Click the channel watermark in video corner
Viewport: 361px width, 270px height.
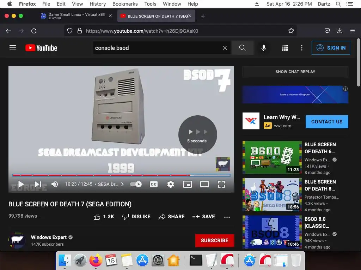(223, 164)
